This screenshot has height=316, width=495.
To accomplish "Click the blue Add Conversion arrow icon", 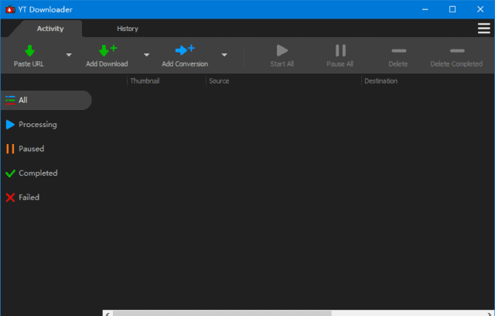I will coord(185,50).
